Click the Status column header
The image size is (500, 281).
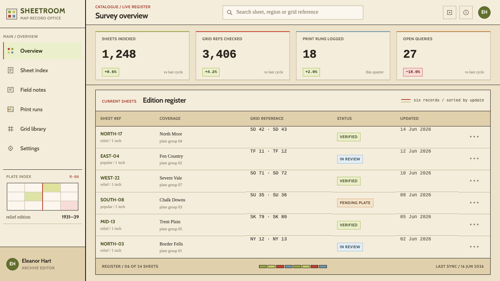[345, 119]
